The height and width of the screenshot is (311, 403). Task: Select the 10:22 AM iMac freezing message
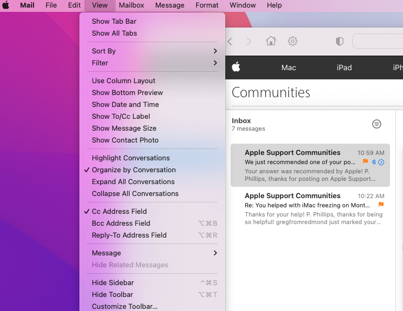(x=310, y=208)
